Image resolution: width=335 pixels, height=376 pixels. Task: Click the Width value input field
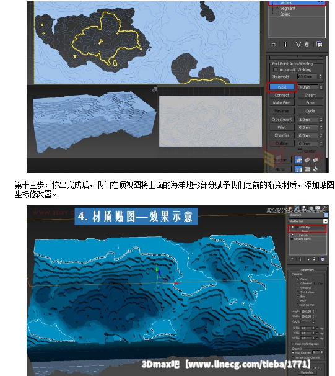[306, 316]
